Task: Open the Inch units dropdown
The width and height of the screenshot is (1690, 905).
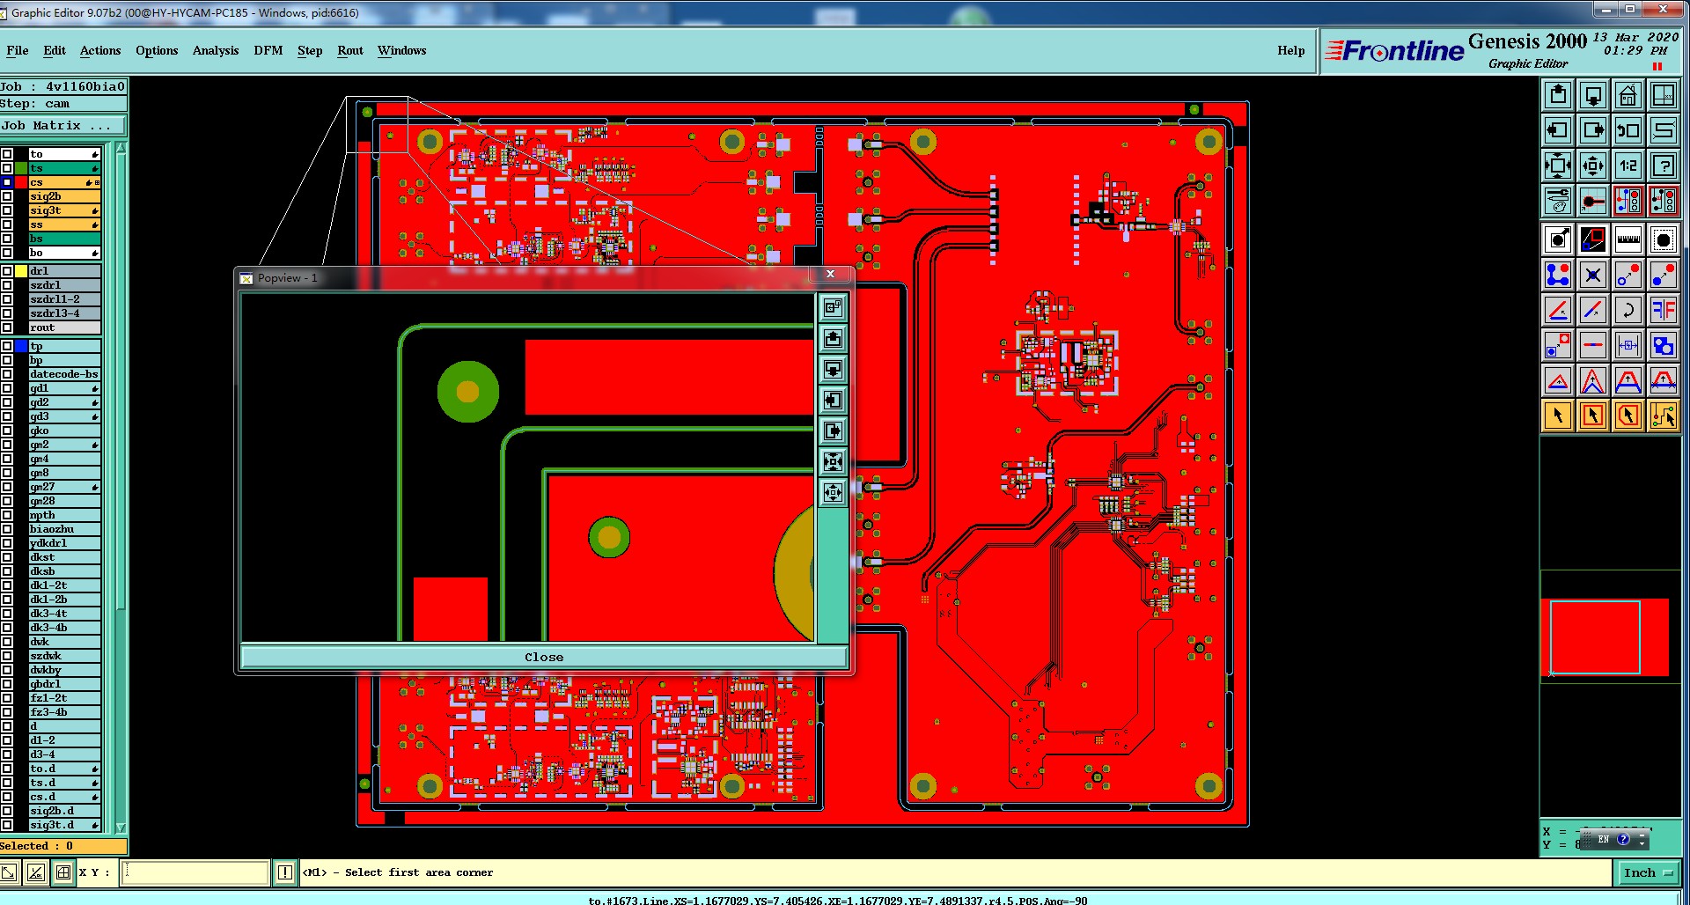Action: tap(1647, 872)
